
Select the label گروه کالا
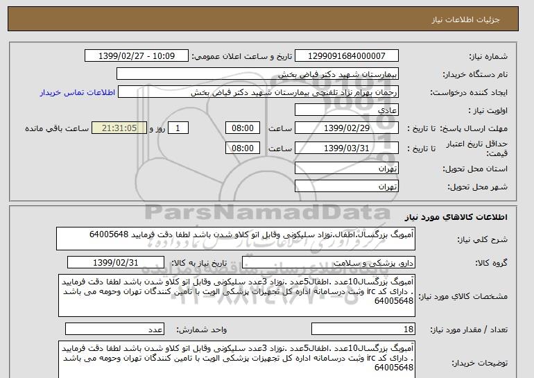click(491, 263)
